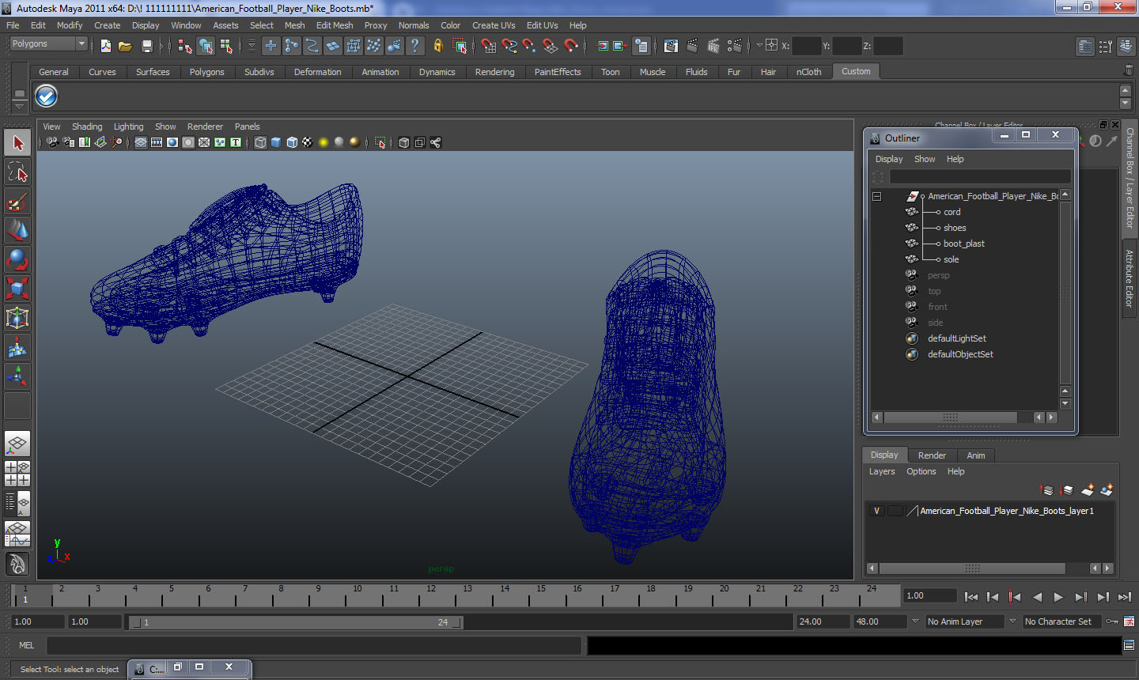Open the Anim layer tab
Screen dimensions: 1139x680
(976, 455)
